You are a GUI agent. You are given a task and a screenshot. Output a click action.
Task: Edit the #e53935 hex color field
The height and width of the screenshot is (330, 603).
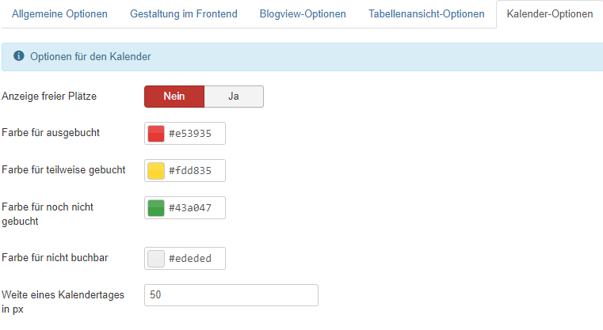click(195, 134)
